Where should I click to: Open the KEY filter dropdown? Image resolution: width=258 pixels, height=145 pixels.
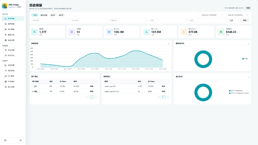click(x=90, y=20)
